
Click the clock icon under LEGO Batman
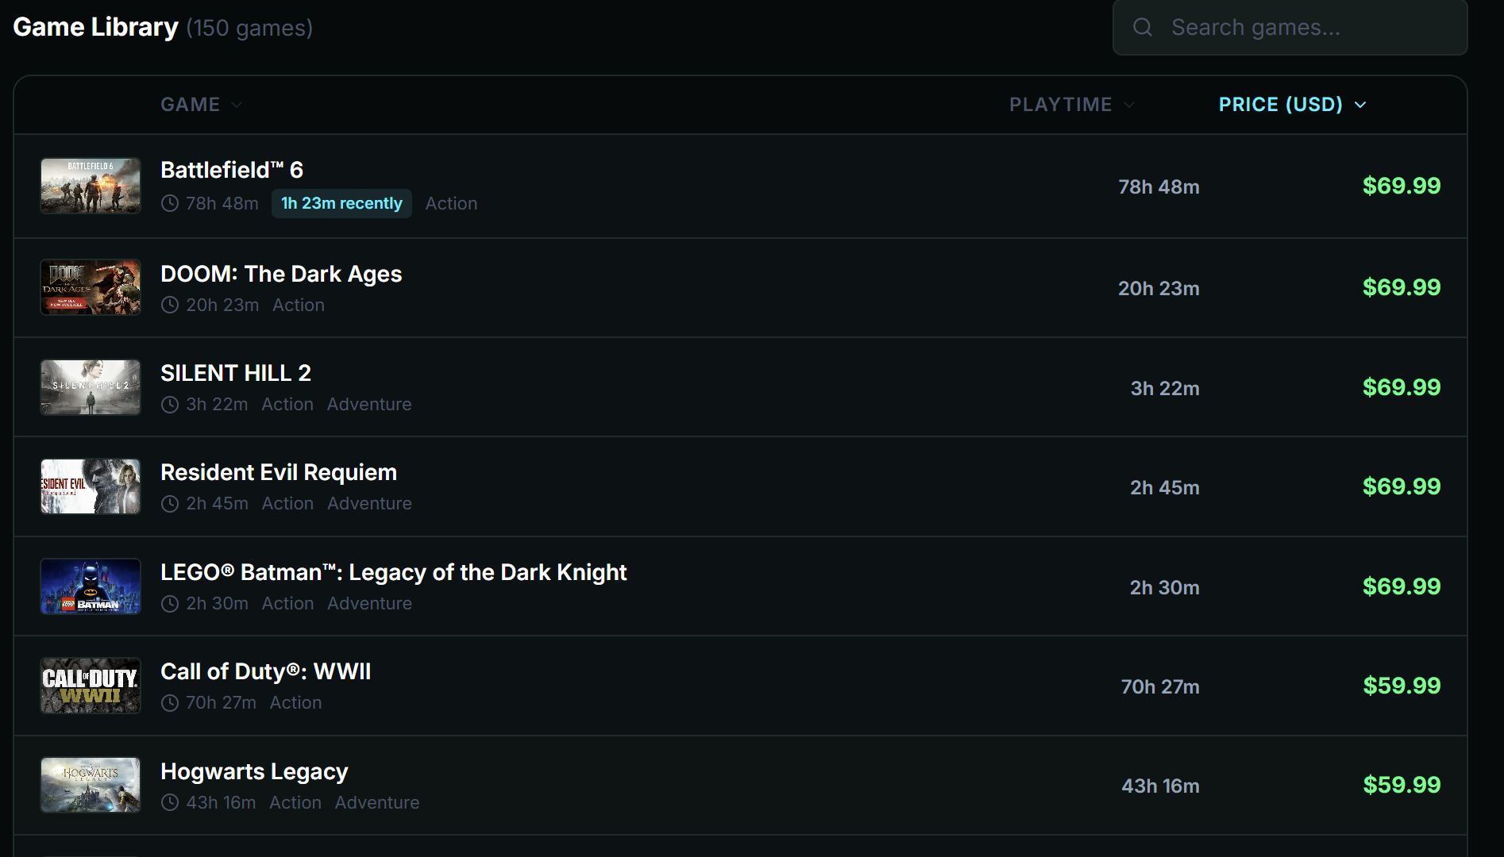[170, 604]
